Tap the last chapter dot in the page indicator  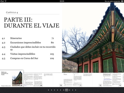[76, 90]
